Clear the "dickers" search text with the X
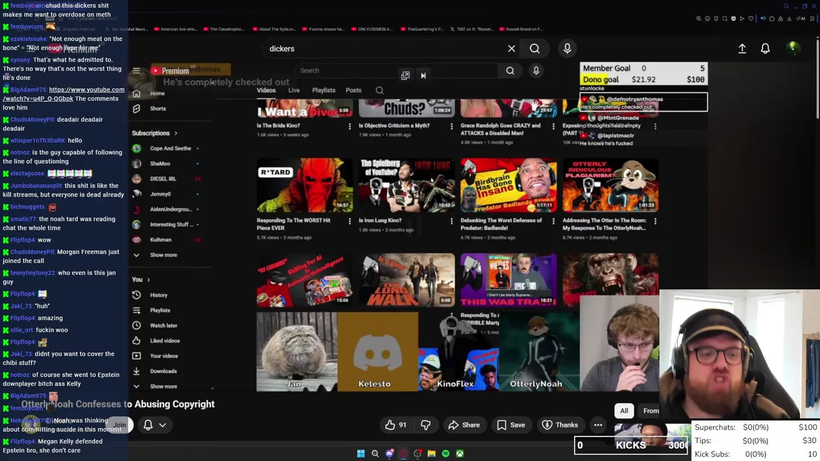820x461 pixels. 511,49
